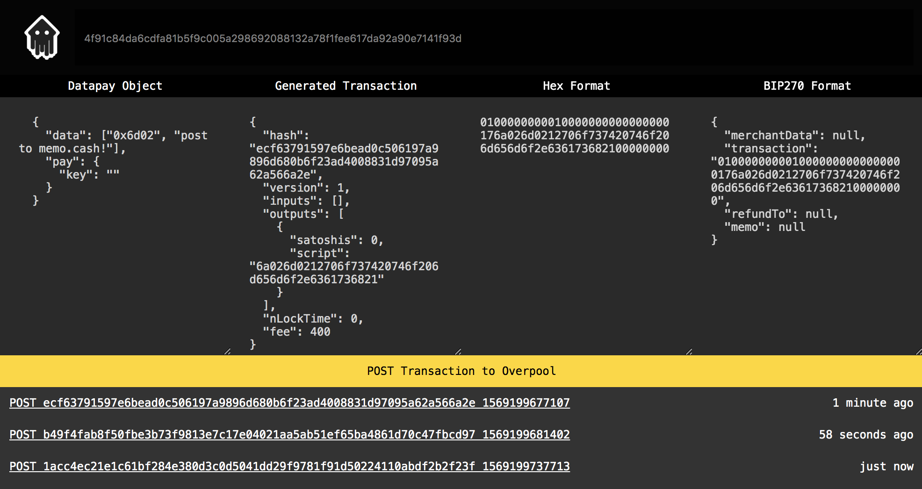
Task: Open the POST b49f4fab transaction link
Action: (289, 434)
